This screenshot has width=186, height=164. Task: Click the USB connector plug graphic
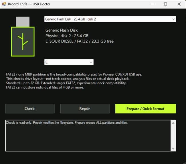point(23,22)
